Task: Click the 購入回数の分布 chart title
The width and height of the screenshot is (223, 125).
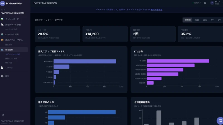Action: [x=46, y=102]
